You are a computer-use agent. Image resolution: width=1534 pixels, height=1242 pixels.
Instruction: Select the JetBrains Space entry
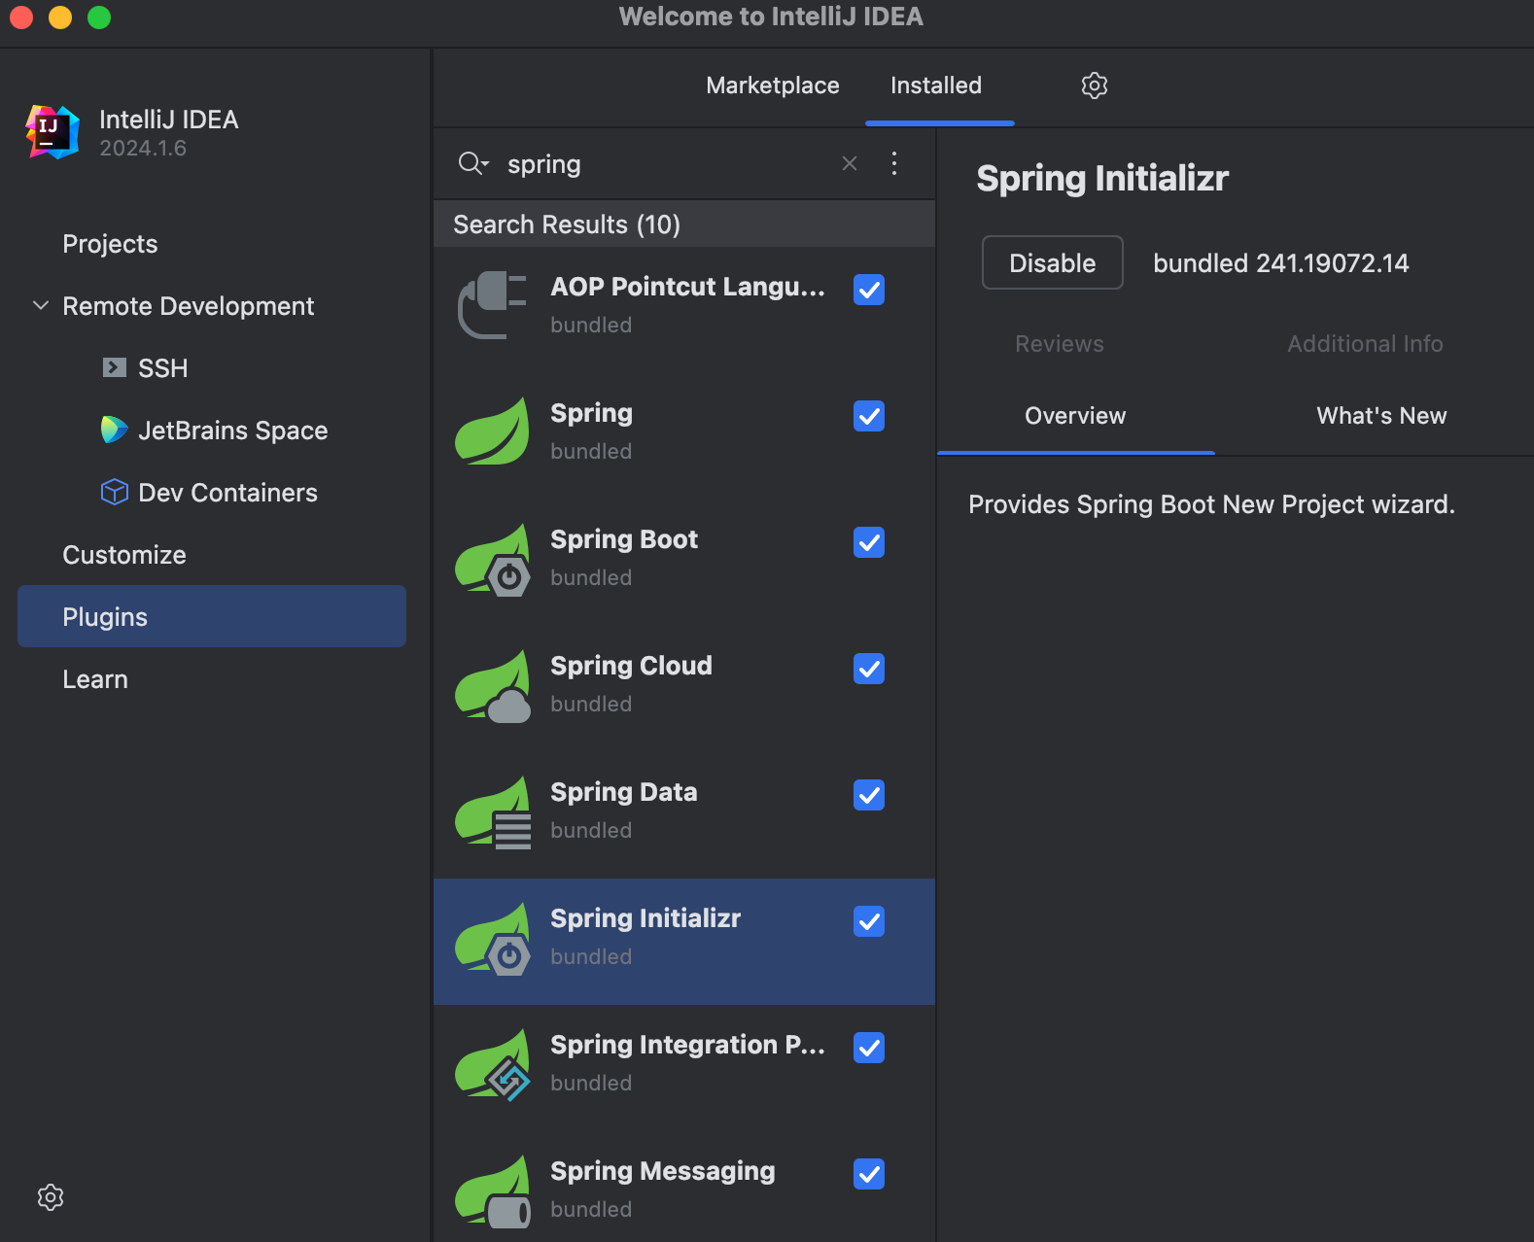pos(233,431)
